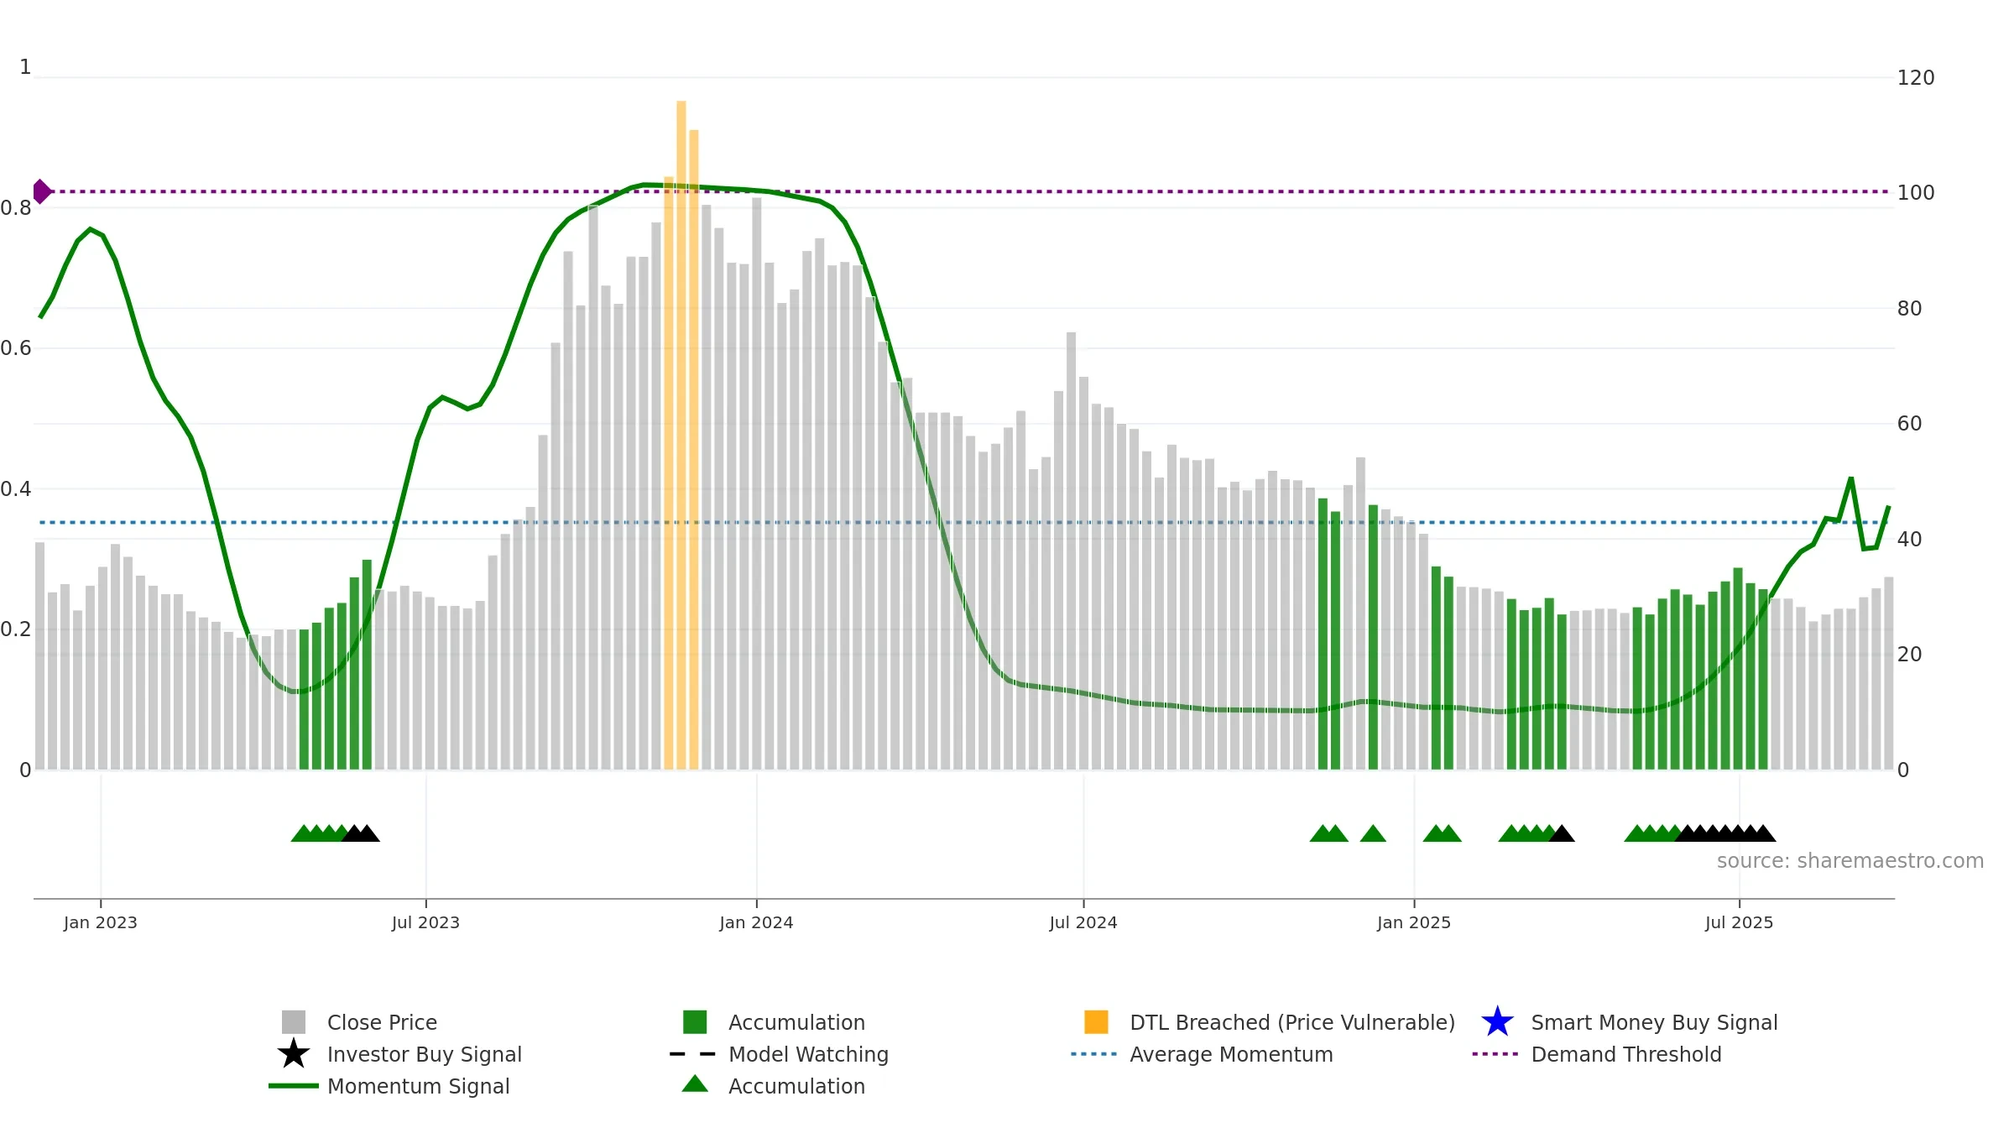Click the Jul 2025 x-axis label

click(1739, 923)
